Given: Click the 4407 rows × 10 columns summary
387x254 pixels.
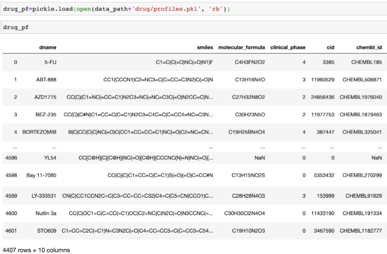Looking at the screenshot, I should click(x=36, y=250).
